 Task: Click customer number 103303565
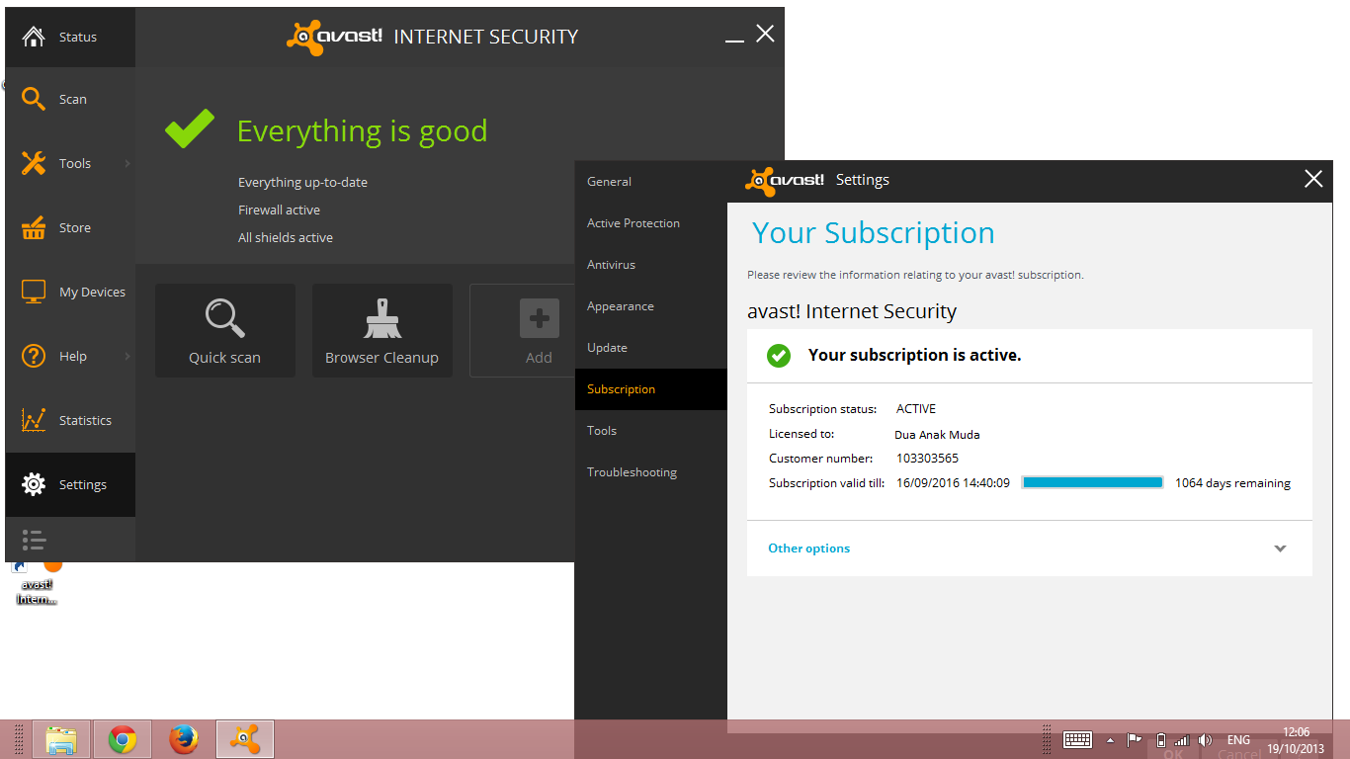point(927,459)
